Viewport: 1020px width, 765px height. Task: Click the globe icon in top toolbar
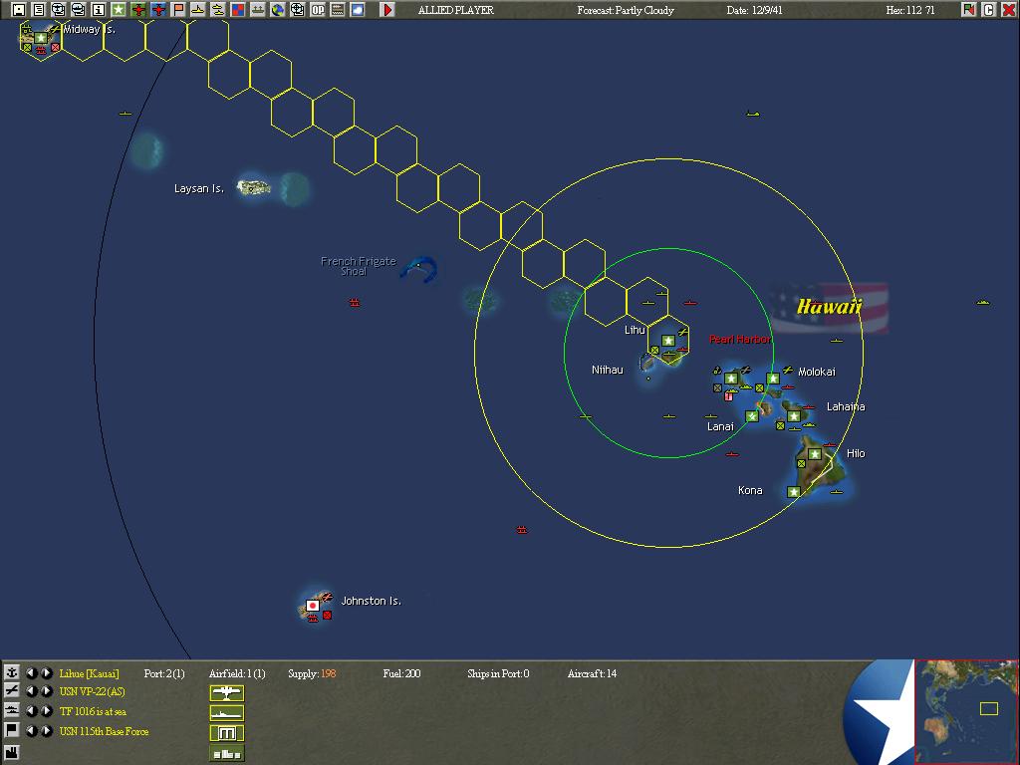278,10
